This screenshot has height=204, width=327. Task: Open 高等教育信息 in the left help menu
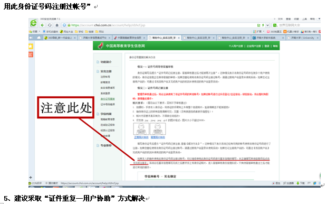(108, 119)
